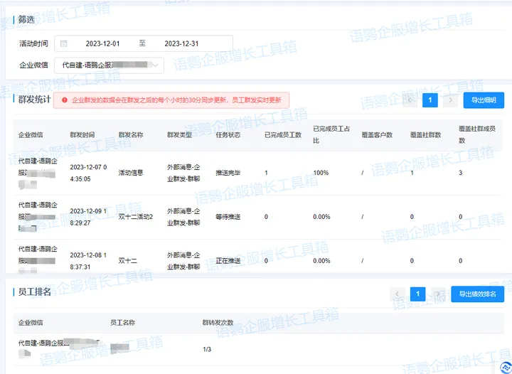Image resolution: width=512 pixels, height=374 pixels.
Task: Expand the 企业微信 dropdown arrow
Action: coord(156,65)
